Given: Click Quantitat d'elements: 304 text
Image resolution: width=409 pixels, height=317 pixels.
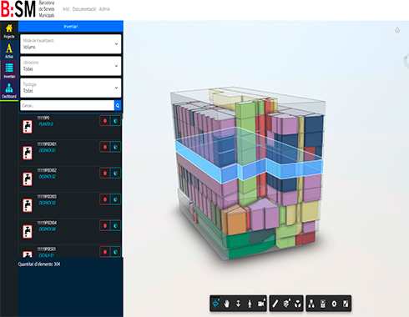Looking at the screenshot, I should pos(39,264).
